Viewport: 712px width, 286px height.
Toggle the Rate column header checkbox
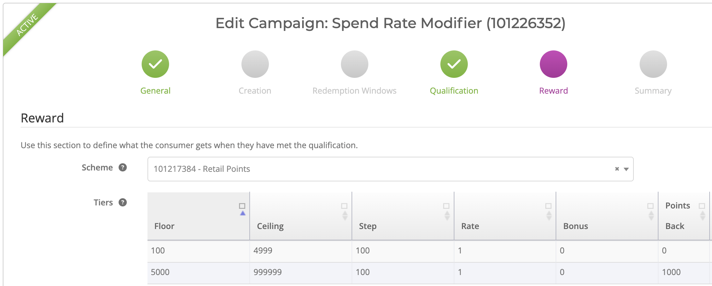(x=548, y=206)
